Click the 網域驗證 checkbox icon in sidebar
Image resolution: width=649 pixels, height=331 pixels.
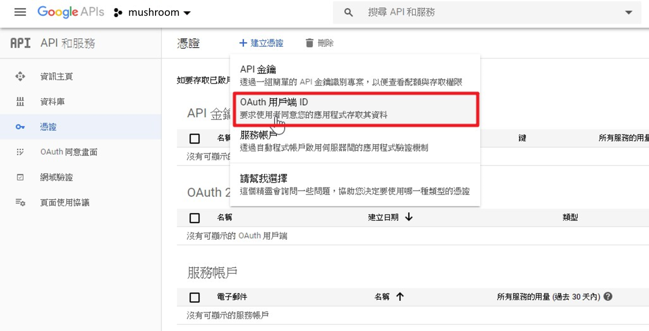pos(20,177)
